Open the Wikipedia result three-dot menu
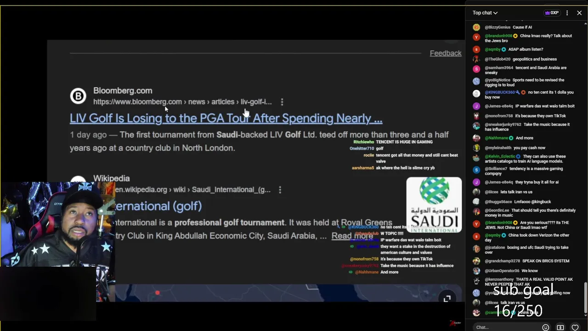The image size is (588, 331). click(x=280, y=189)
